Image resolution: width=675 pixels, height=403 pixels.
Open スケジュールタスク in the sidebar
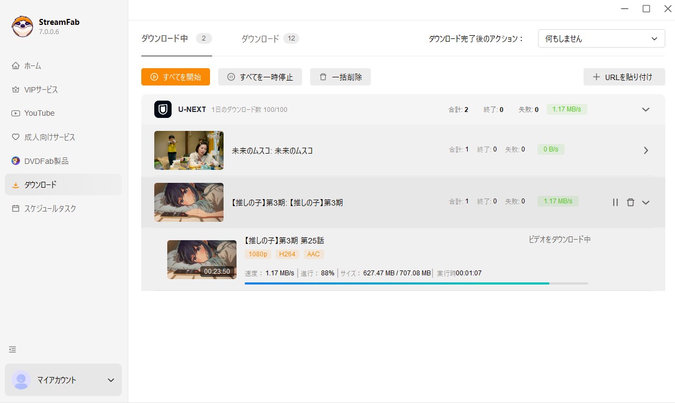pos(50,208)
